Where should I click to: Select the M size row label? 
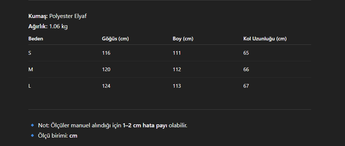click(31, 69)
